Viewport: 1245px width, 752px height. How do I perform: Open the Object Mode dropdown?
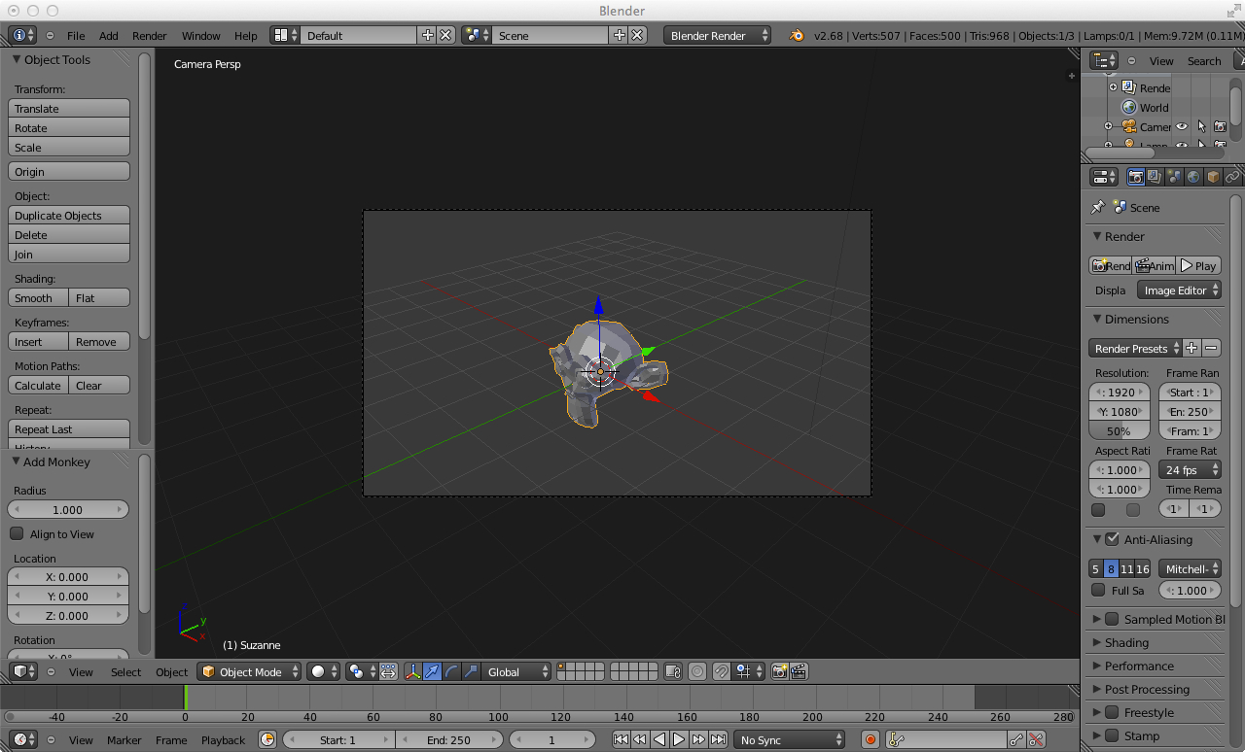tap(249, 671)
